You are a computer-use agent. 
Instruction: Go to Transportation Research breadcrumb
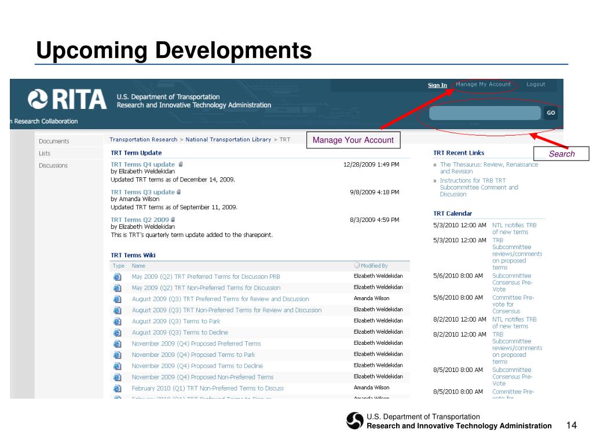pos(144,139)
